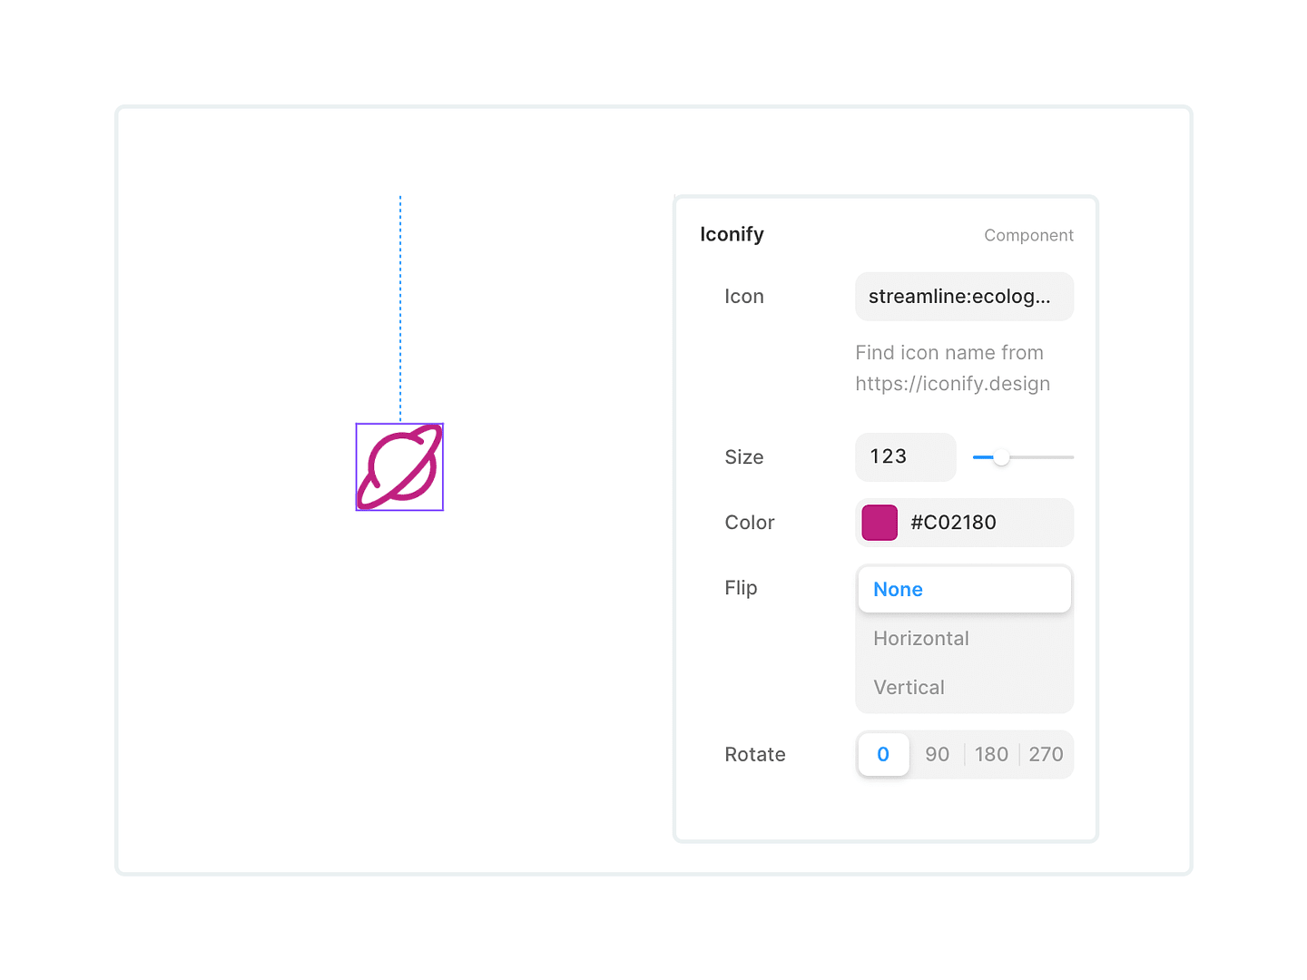Screen dimensions: 1307x980
Task: Click the Color property label
Action: coord(750,523)
